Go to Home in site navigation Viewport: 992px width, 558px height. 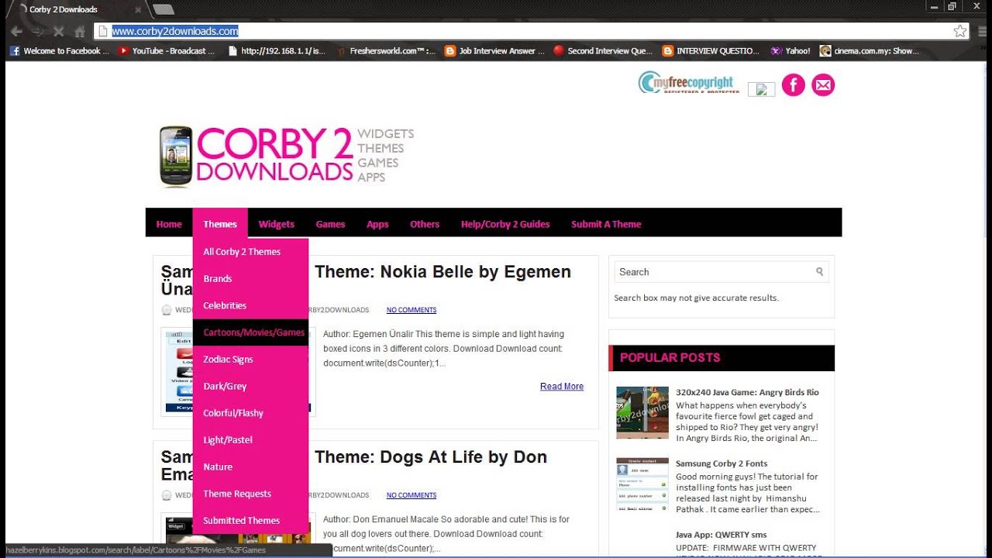tap(169, 224)
